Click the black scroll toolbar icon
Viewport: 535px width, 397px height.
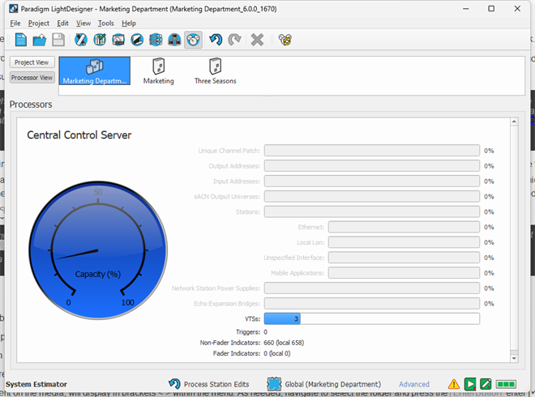click(x=137, y=40)
